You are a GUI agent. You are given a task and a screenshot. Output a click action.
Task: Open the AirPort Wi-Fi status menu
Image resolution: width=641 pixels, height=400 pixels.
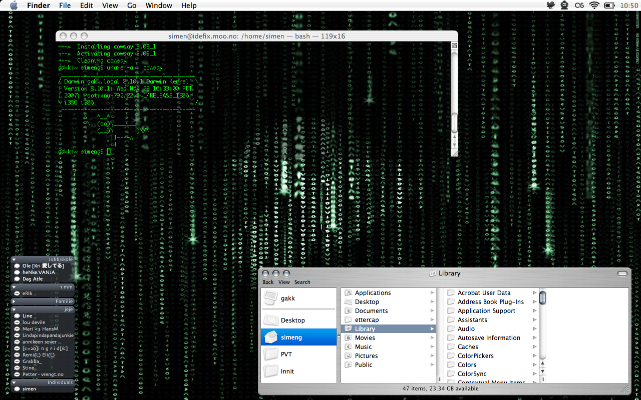point(594,5)
